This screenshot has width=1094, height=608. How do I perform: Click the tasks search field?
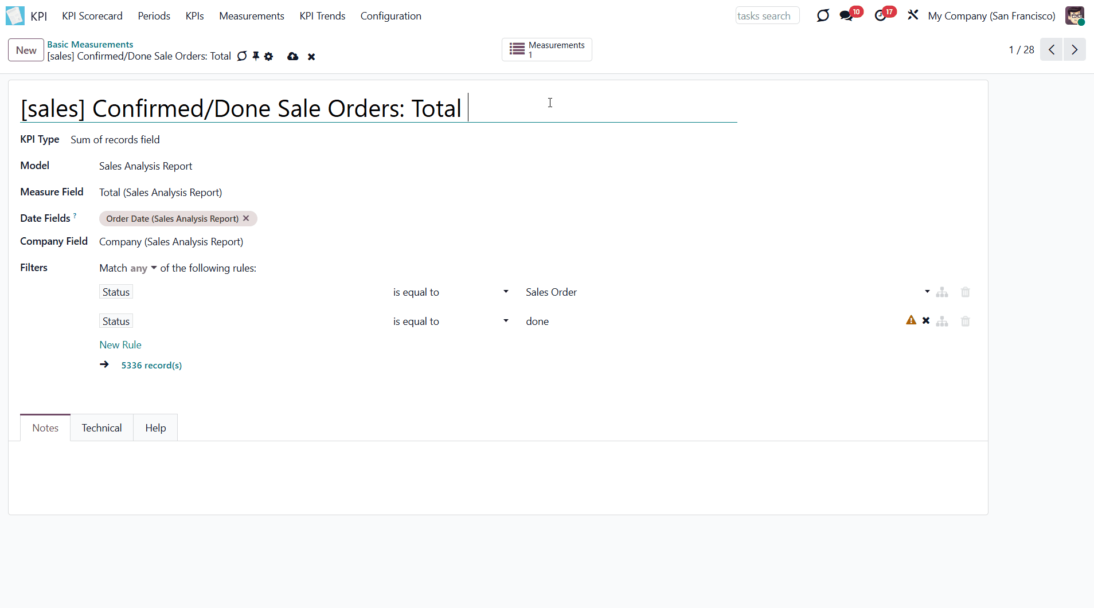[767, 16]
